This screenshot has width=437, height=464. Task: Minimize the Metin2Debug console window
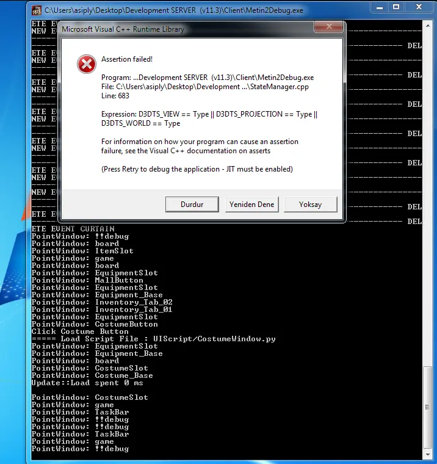coord(380,7)
